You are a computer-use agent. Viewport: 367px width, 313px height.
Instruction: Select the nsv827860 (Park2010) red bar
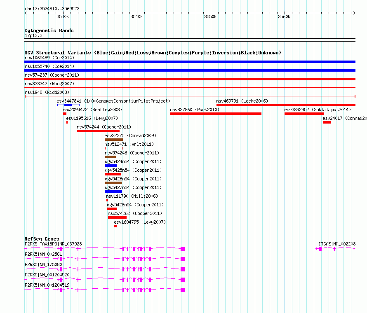[x=216, y=114]
